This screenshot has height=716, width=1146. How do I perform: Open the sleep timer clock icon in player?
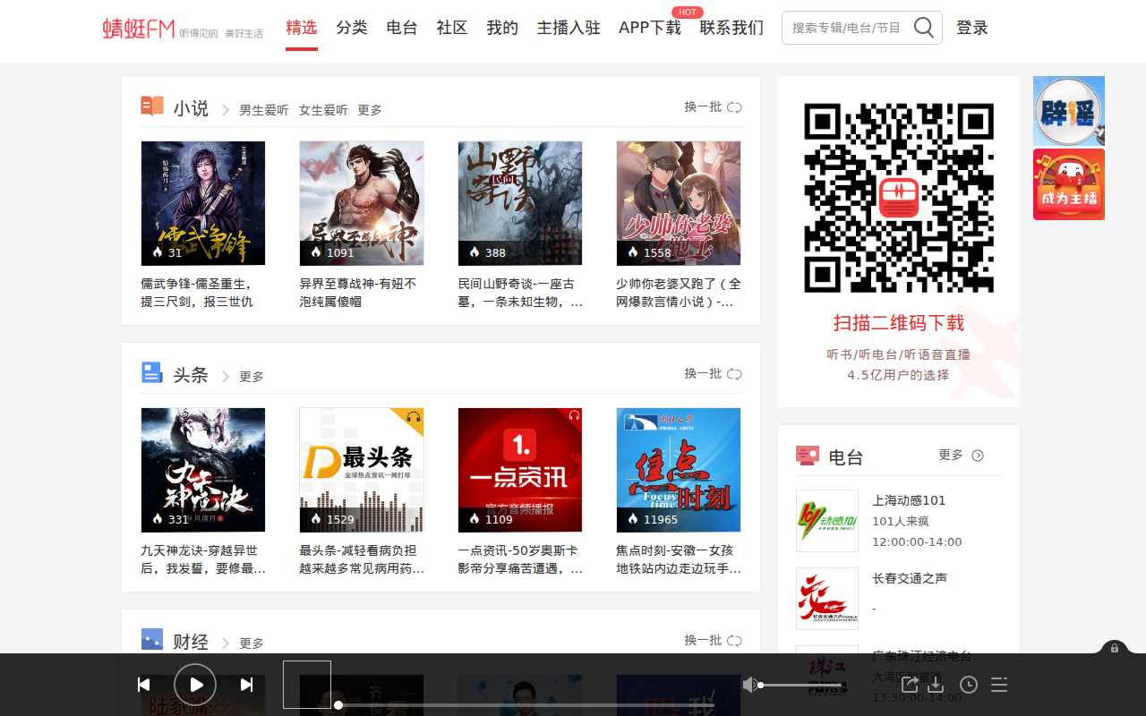[968, 684]
